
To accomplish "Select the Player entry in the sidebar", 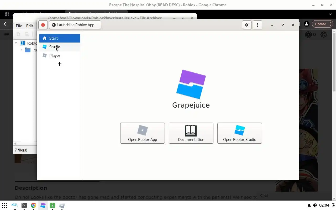I will point(60,56).
